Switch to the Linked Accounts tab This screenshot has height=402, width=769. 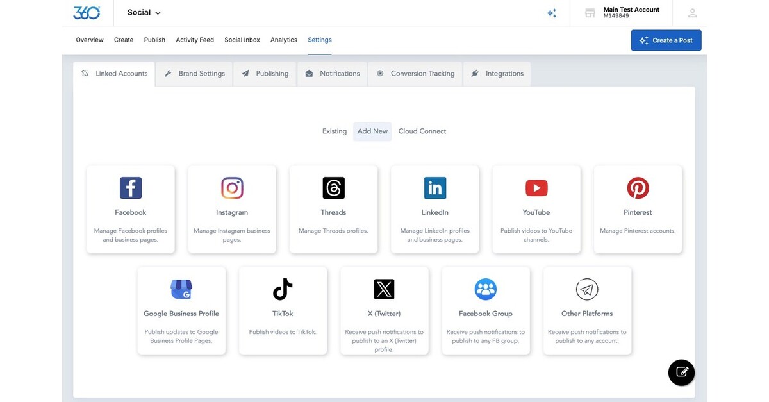114,74
